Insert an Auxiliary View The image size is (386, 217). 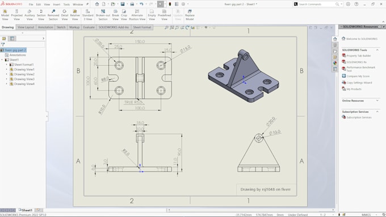click(30, 15)
